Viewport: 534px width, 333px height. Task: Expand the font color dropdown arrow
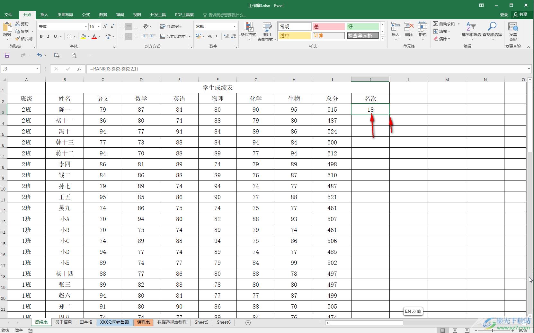[x=99, y=37]
